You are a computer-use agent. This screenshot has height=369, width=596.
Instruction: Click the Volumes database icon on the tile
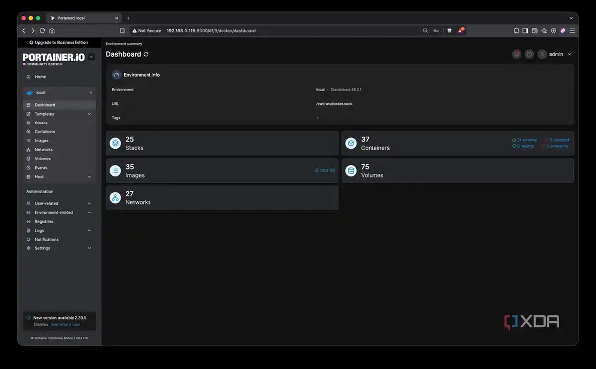coord(351,171)
